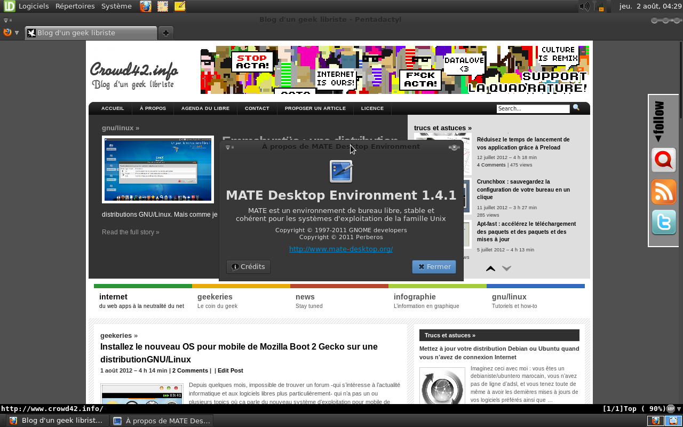
Task: Click the orange RSS feed icon
Action: 664,192
